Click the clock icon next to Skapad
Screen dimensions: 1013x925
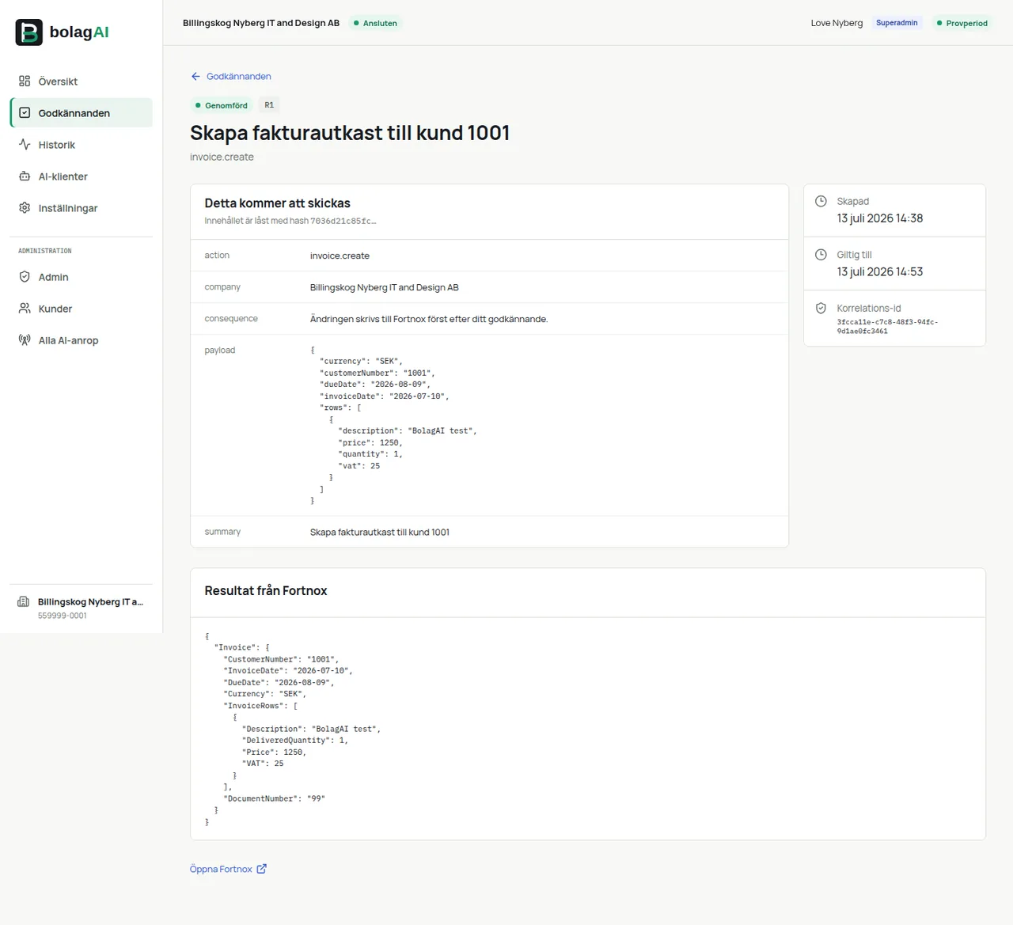[x=821, y=201]
